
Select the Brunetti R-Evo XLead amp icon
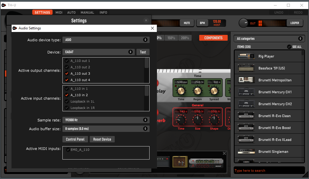[x=246, y=139]
